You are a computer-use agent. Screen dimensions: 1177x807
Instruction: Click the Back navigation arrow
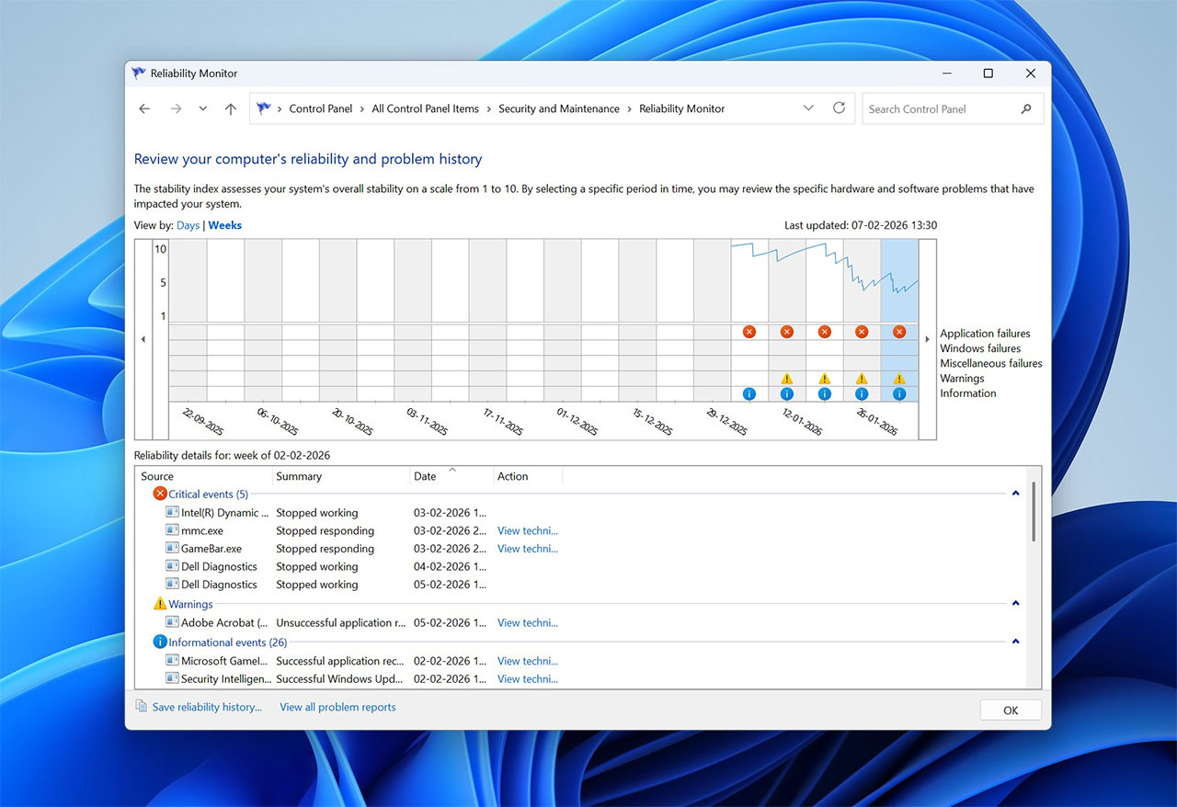click(x=144, y=108)
